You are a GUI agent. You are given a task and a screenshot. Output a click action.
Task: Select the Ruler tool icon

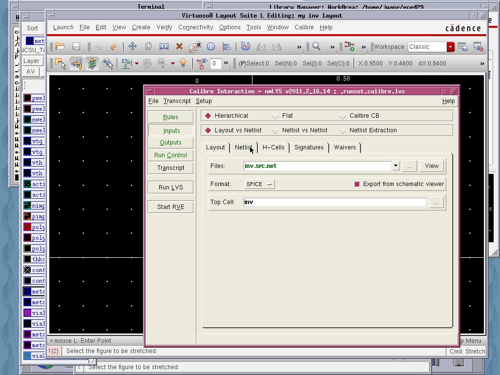261,46
